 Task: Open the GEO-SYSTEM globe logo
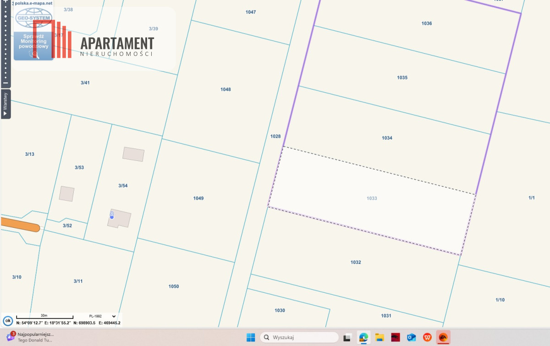click(x=33, y=18)
